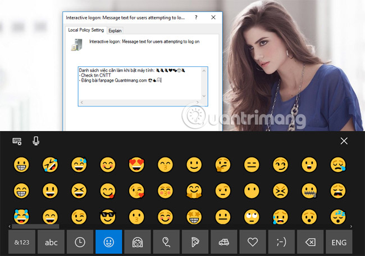Insert the sunglasses face emoji

click(x=107, y=216)
